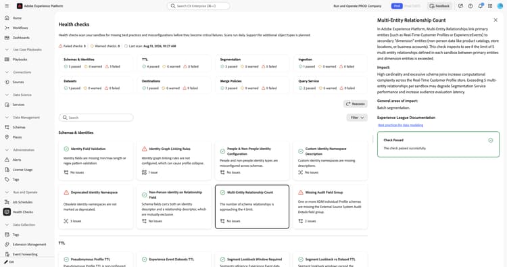Image resolution: width=507 pixels, height=267 pixels.
Task: Select the Segmentation summary card
Action: click(x=252, y=63)
